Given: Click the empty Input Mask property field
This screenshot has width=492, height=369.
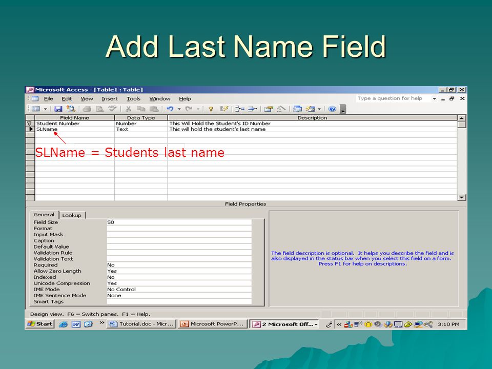Looking at the screenshot, I should (x=179, y=234).
